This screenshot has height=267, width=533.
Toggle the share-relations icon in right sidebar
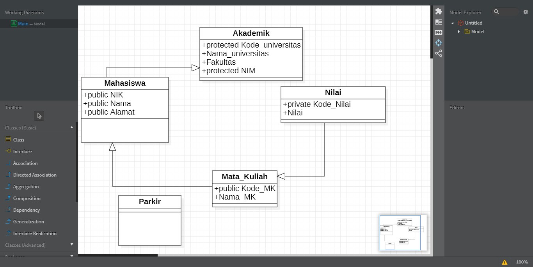[439, 53]
